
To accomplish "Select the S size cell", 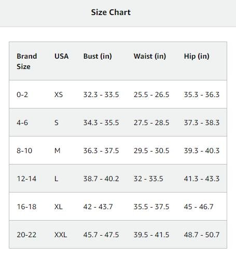I will [x=57, y=122].
